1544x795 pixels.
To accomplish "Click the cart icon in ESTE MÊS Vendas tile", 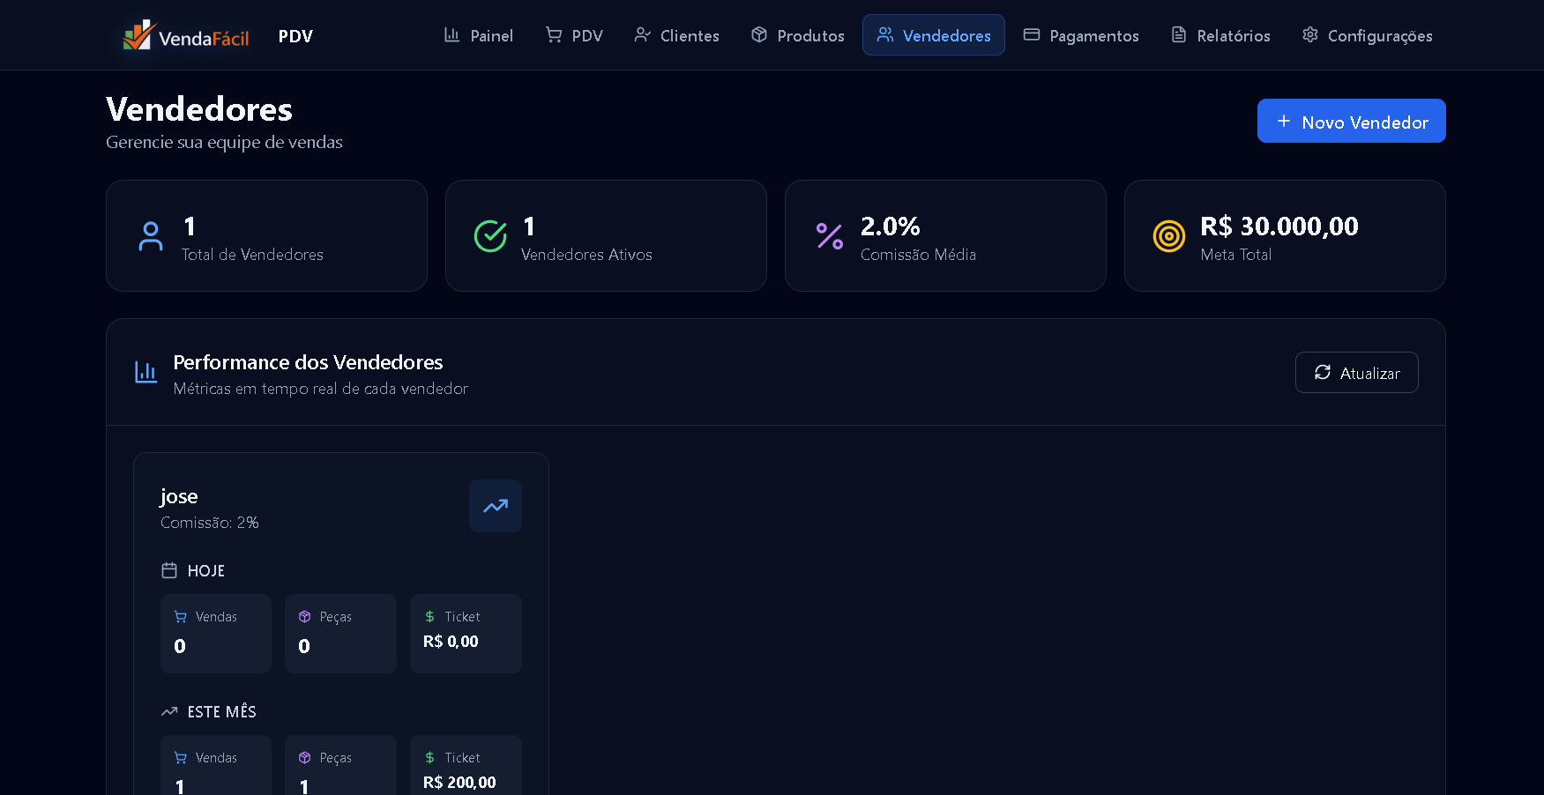I will (x=181, y=758).
